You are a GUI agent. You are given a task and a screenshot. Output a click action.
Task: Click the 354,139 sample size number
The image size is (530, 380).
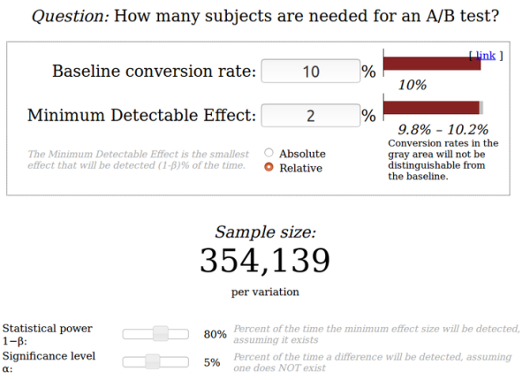tap(265, 261)
